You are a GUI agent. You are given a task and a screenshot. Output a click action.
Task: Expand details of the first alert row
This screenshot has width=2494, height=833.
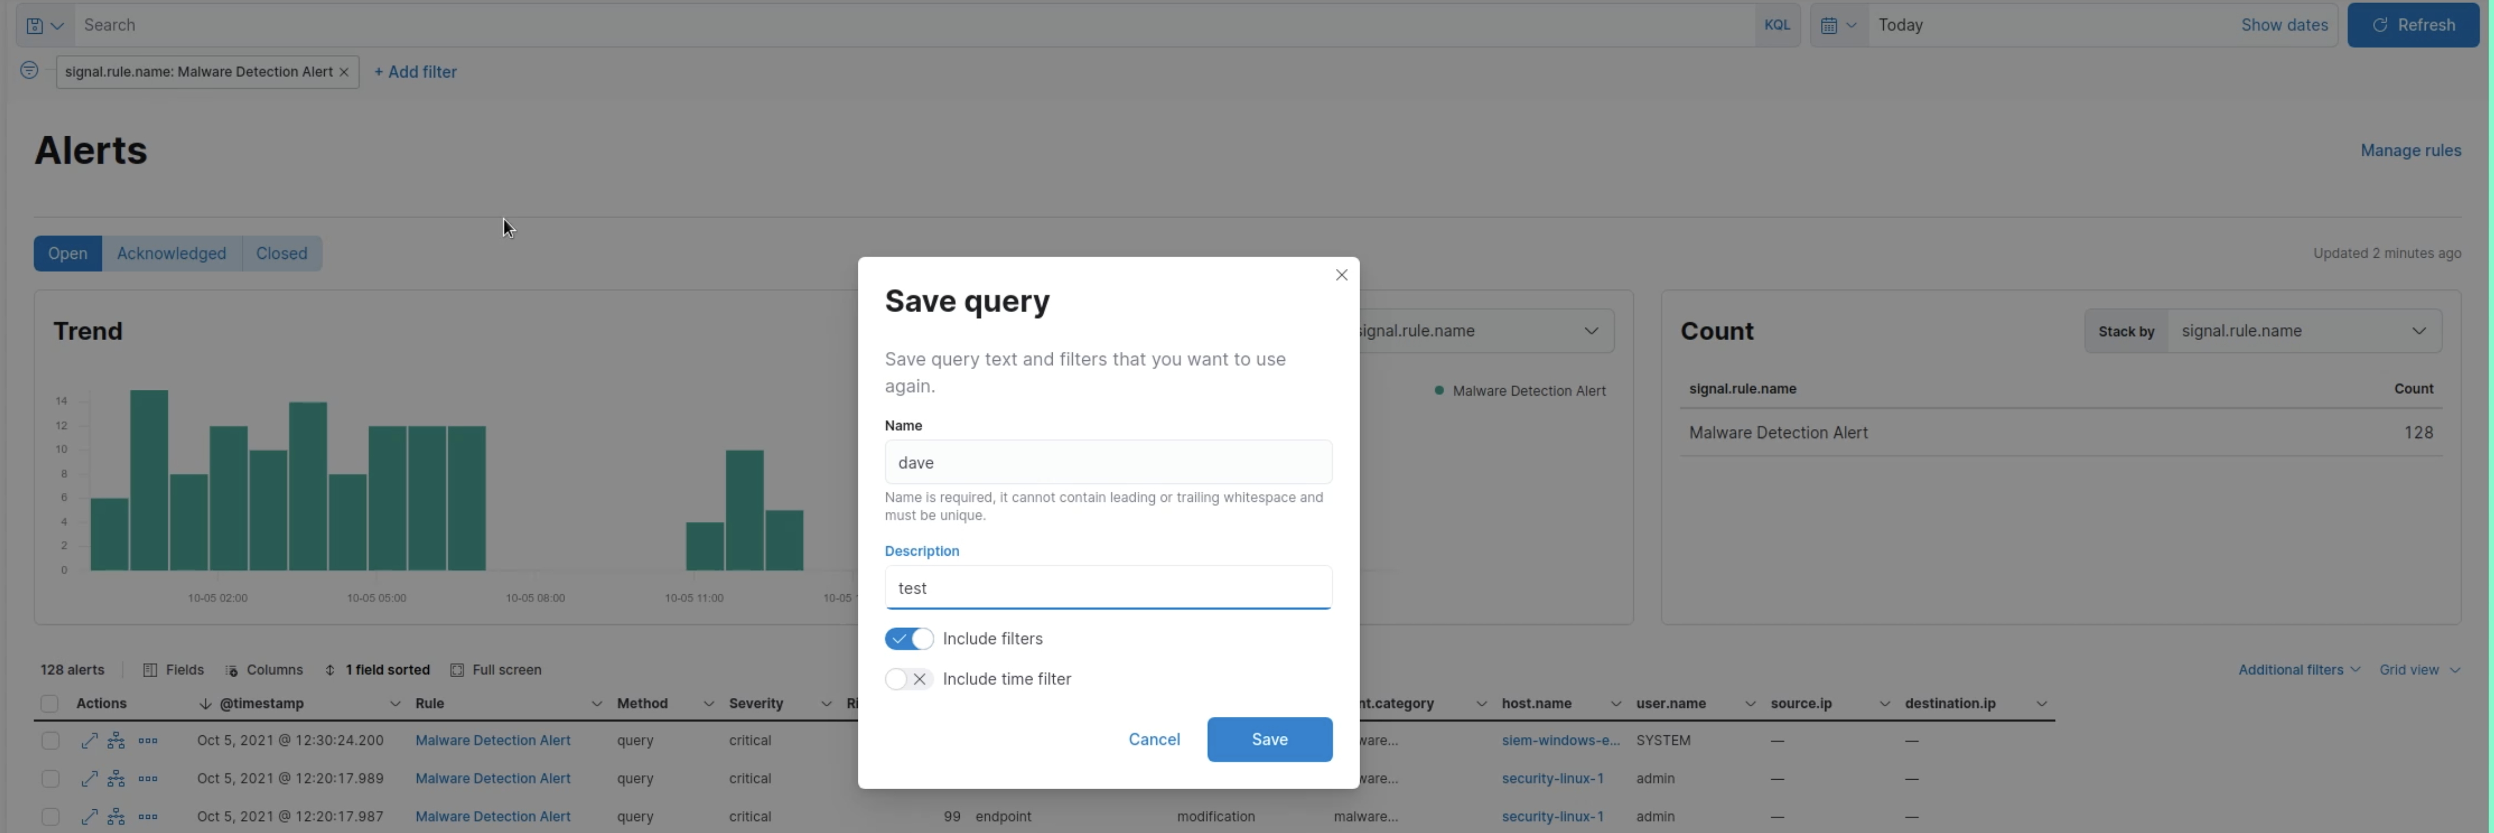(90, 740)
